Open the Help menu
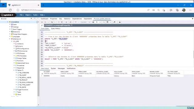The image size is (194, 109). [42, 15]
